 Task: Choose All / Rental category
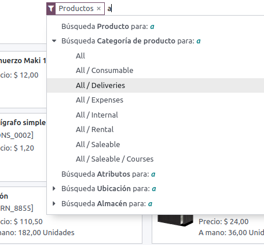coord(155,130)
